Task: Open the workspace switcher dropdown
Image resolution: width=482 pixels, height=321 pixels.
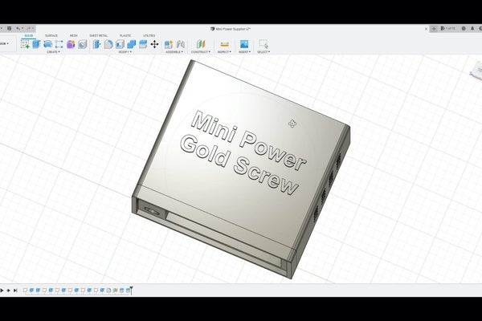Action: pyautogui.click(x=4, y=43)
